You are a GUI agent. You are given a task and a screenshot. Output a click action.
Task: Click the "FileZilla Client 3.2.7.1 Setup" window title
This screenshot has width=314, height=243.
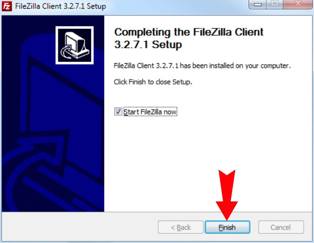point(60,6)
